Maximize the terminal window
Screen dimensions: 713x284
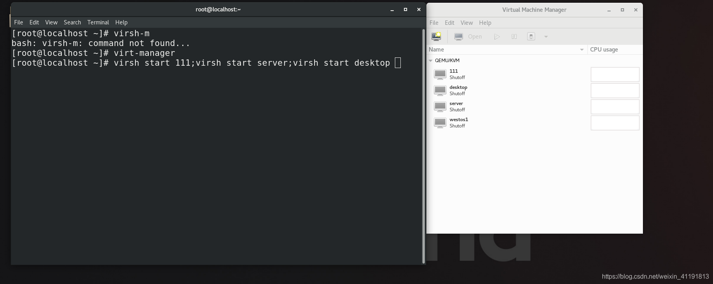tap(406, 10)
